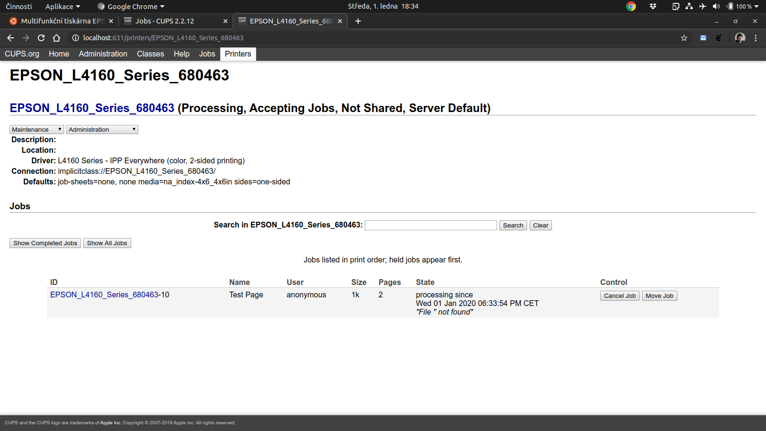Open CUPS.org nav link

click(x=22, y=54)
